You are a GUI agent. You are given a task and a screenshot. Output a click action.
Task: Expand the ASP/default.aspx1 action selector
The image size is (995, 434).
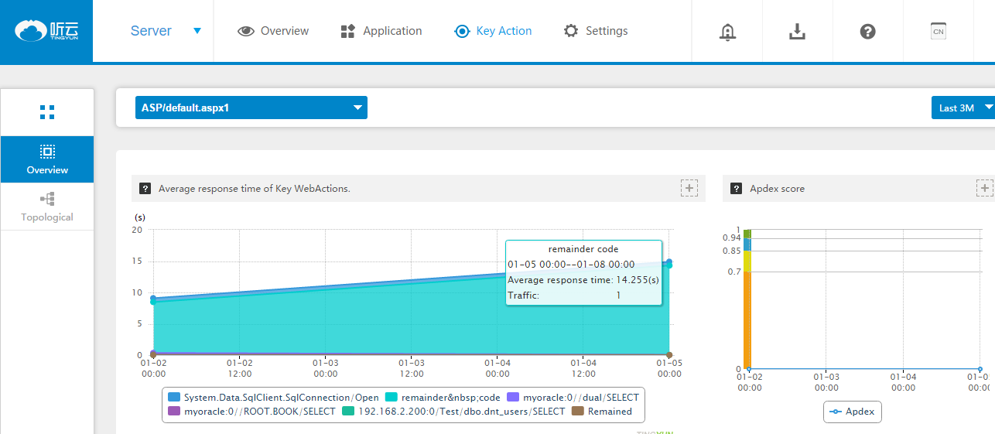[x=251, y=108]
